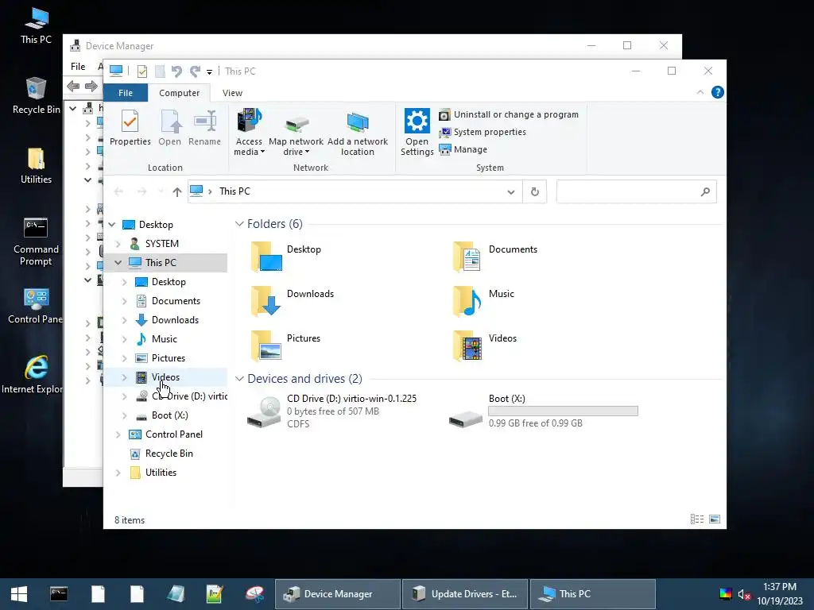Click Add a network location
Screen dimensions: 814x610
[357, 133]
